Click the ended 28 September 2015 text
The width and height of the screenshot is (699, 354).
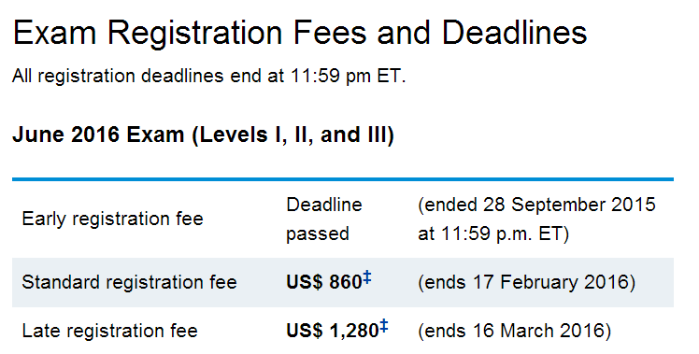coord(536,205)
